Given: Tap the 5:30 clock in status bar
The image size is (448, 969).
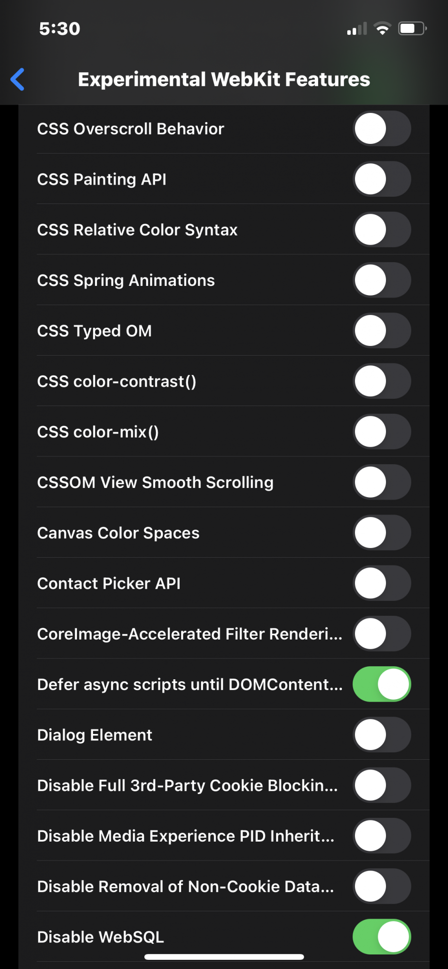Looking at the screenshot, I should coord(60,29).
